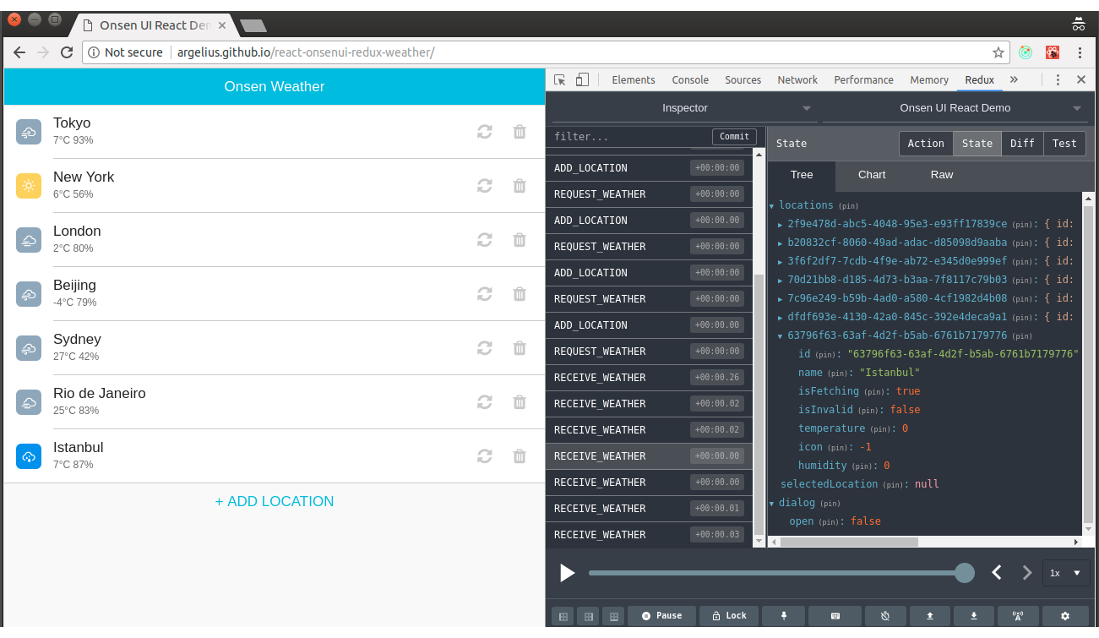This screenshot has height=638, width=1099.
Task: Switch to the Raw tab
Action: point(942,175)
